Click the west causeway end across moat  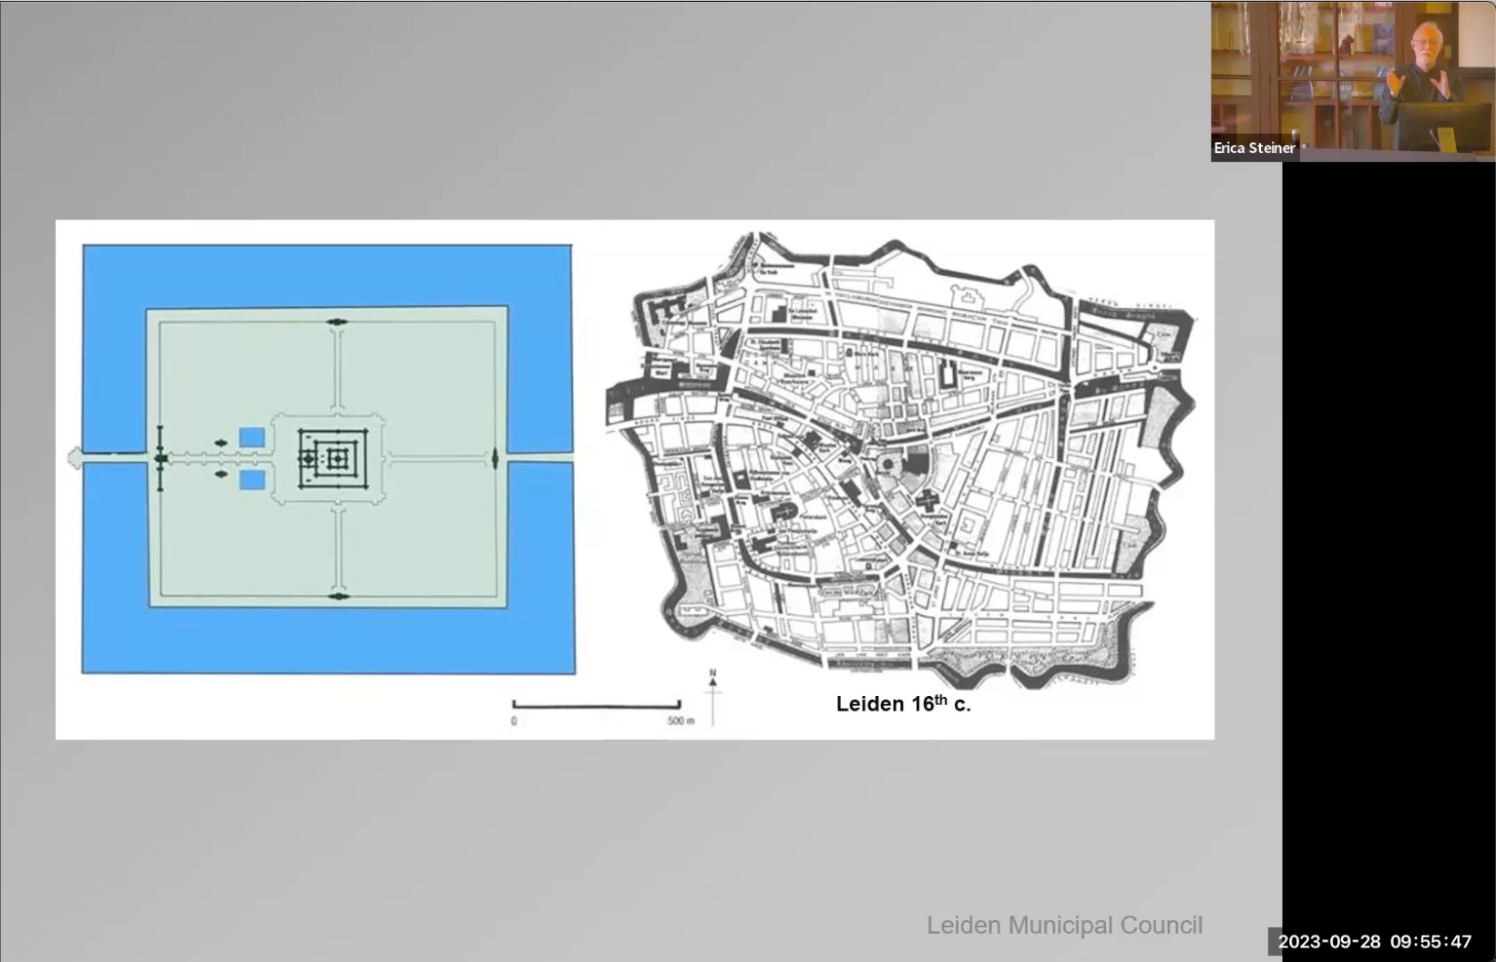[77, 457]
